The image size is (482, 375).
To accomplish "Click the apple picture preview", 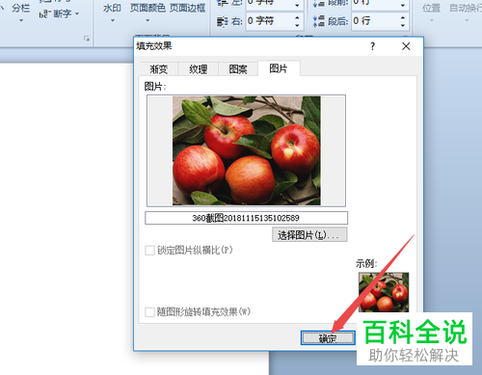I will click(247, 150).
